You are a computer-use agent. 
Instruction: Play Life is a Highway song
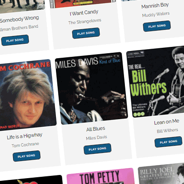click(x=27, y=156)
